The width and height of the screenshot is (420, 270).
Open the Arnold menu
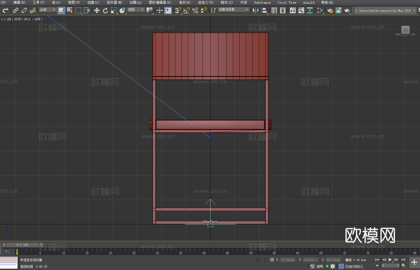coord(308,2)
